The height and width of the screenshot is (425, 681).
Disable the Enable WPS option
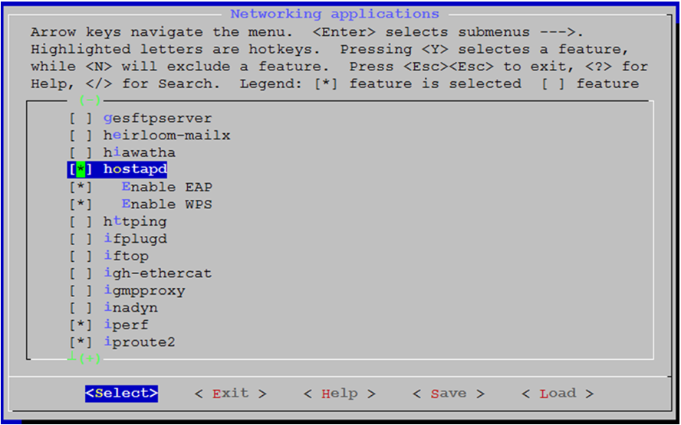pyautogui.click(x=81, y=204)
